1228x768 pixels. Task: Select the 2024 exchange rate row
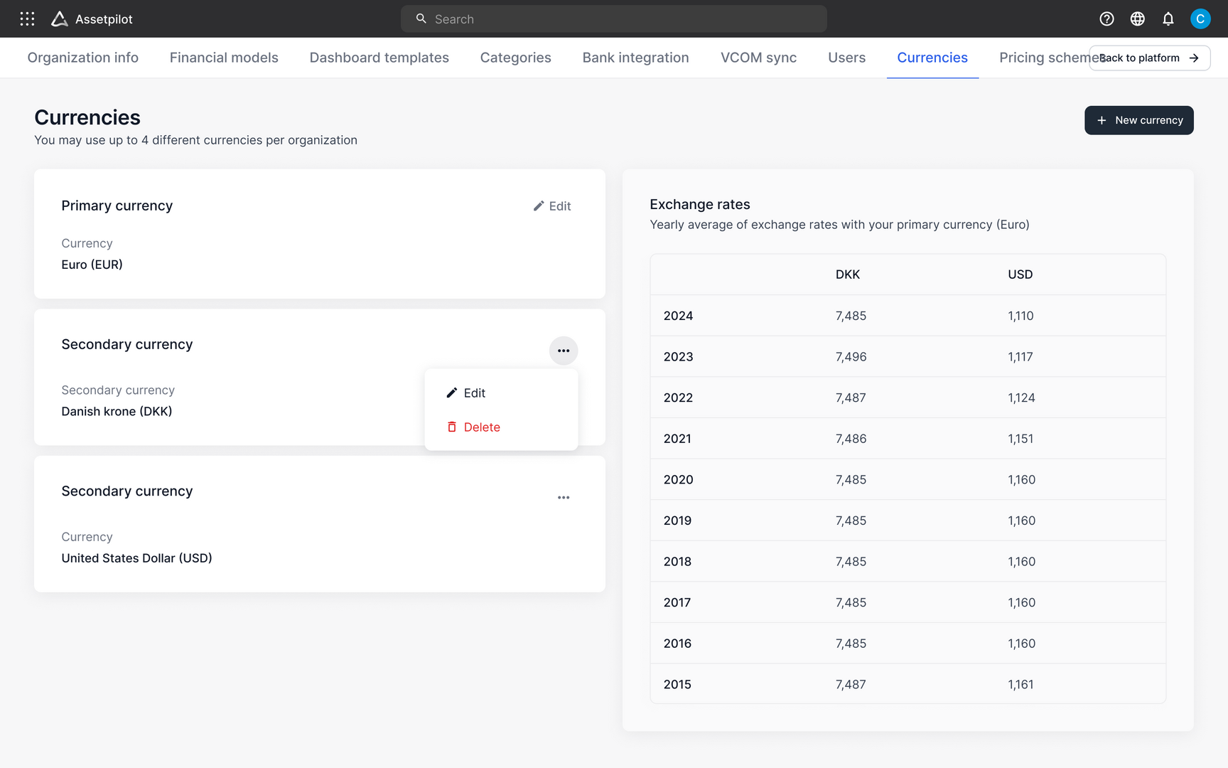907,316
